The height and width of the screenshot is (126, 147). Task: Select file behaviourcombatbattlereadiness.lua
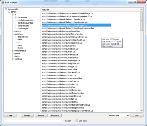66,105
